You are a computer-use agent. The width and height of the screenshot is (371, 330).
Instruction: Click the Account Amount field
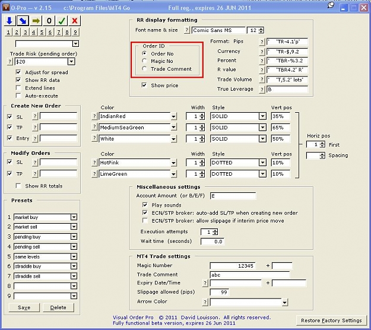(x=233, y=196)
